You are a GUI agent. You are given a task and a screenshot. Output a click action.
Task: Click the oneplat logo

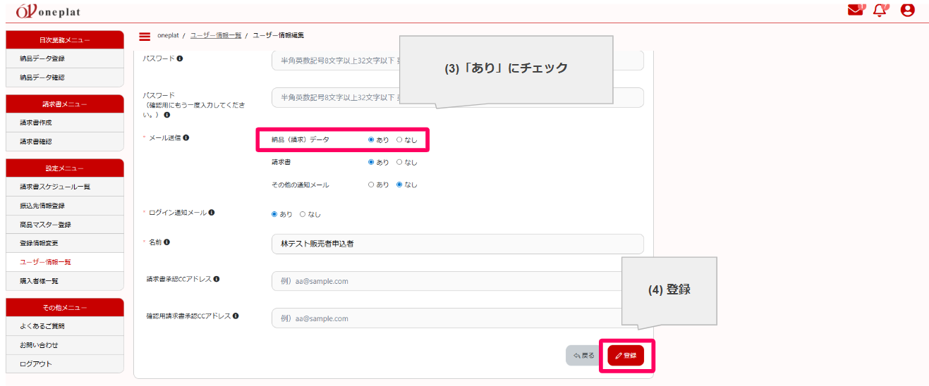click(x=47, y=11)
